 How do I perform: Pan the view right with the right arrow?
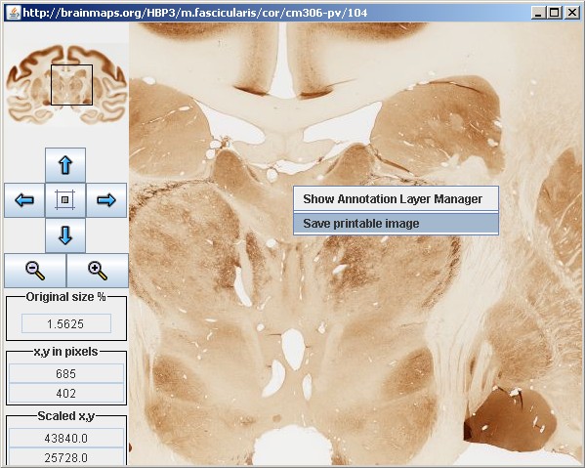click(x=106, y=200)
